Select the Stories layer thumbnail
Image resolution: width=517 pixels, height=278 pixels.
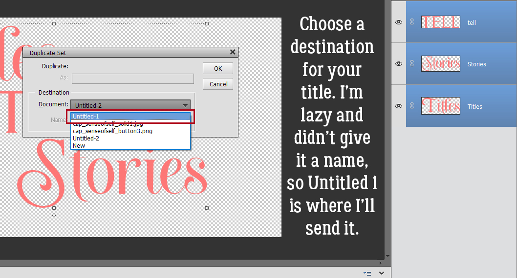click(x=440, y=63)
